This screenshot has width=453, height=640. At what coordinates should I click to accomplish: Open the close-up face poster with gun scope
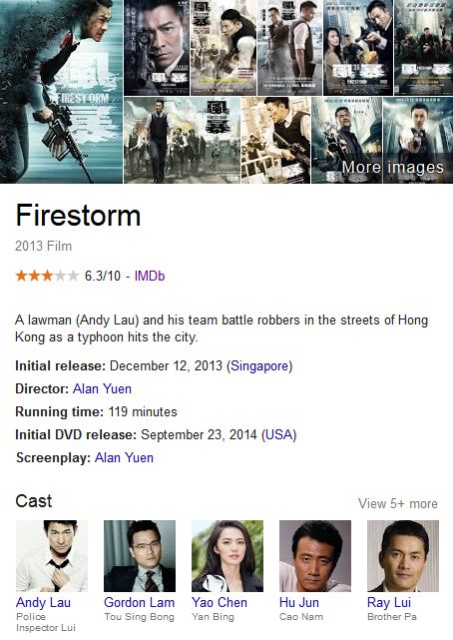pos(157,48)
